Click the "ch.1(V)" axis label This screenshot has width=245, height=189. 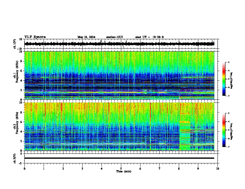coord(15,44)
